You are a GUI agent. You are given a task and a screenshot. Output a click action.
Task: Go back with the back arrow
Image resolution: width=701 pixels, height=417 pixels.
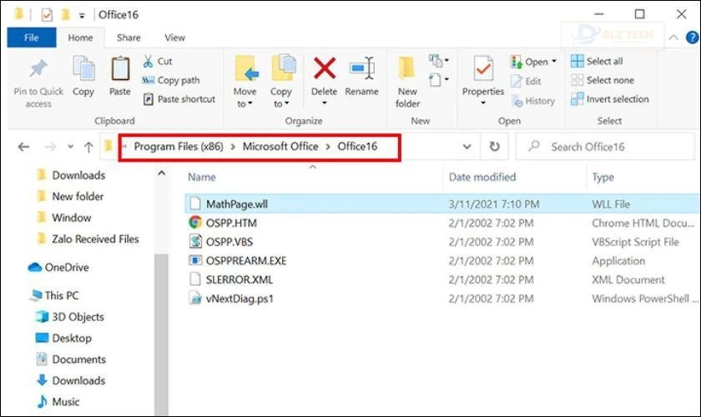click(x=23, y=147)
